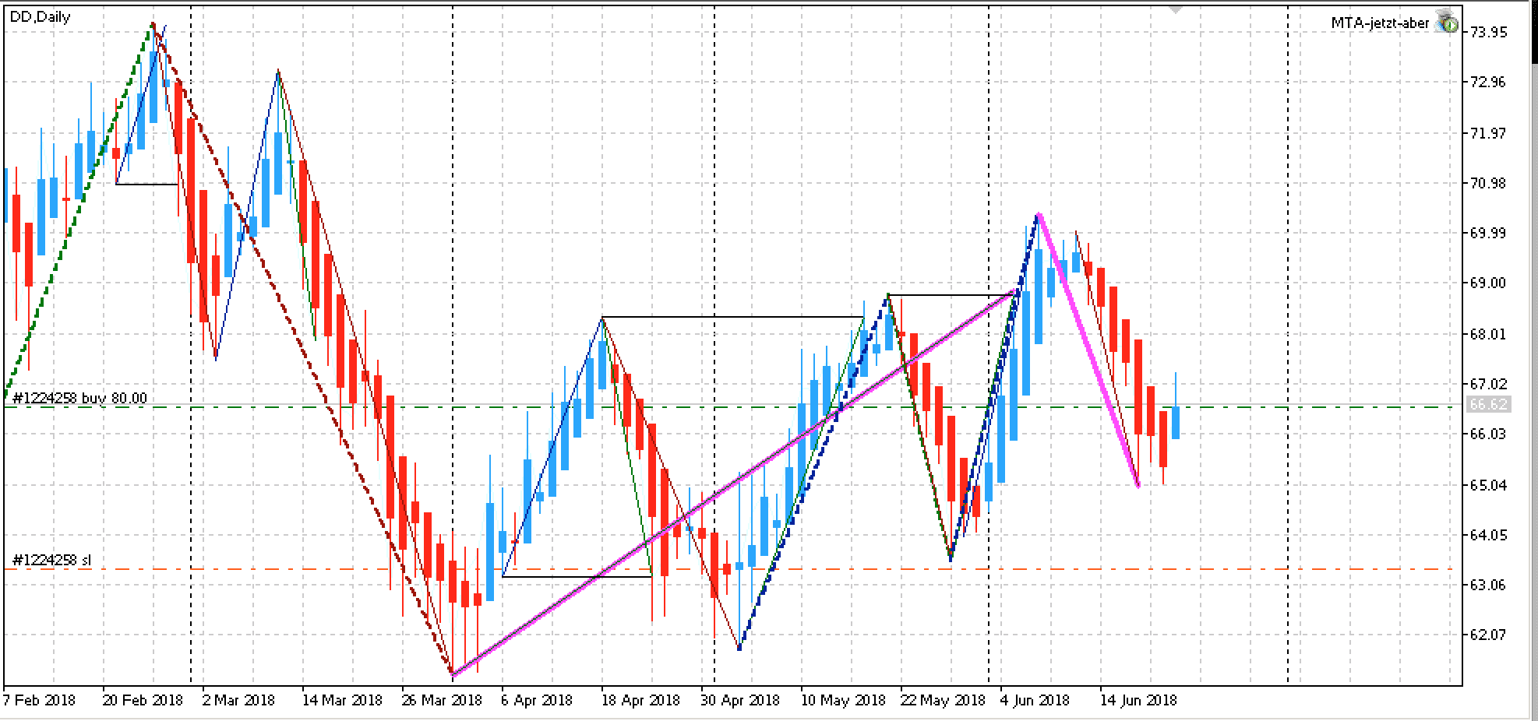
Task: Click the 62.07 price scale value
Action: [x=1488, y=635]
